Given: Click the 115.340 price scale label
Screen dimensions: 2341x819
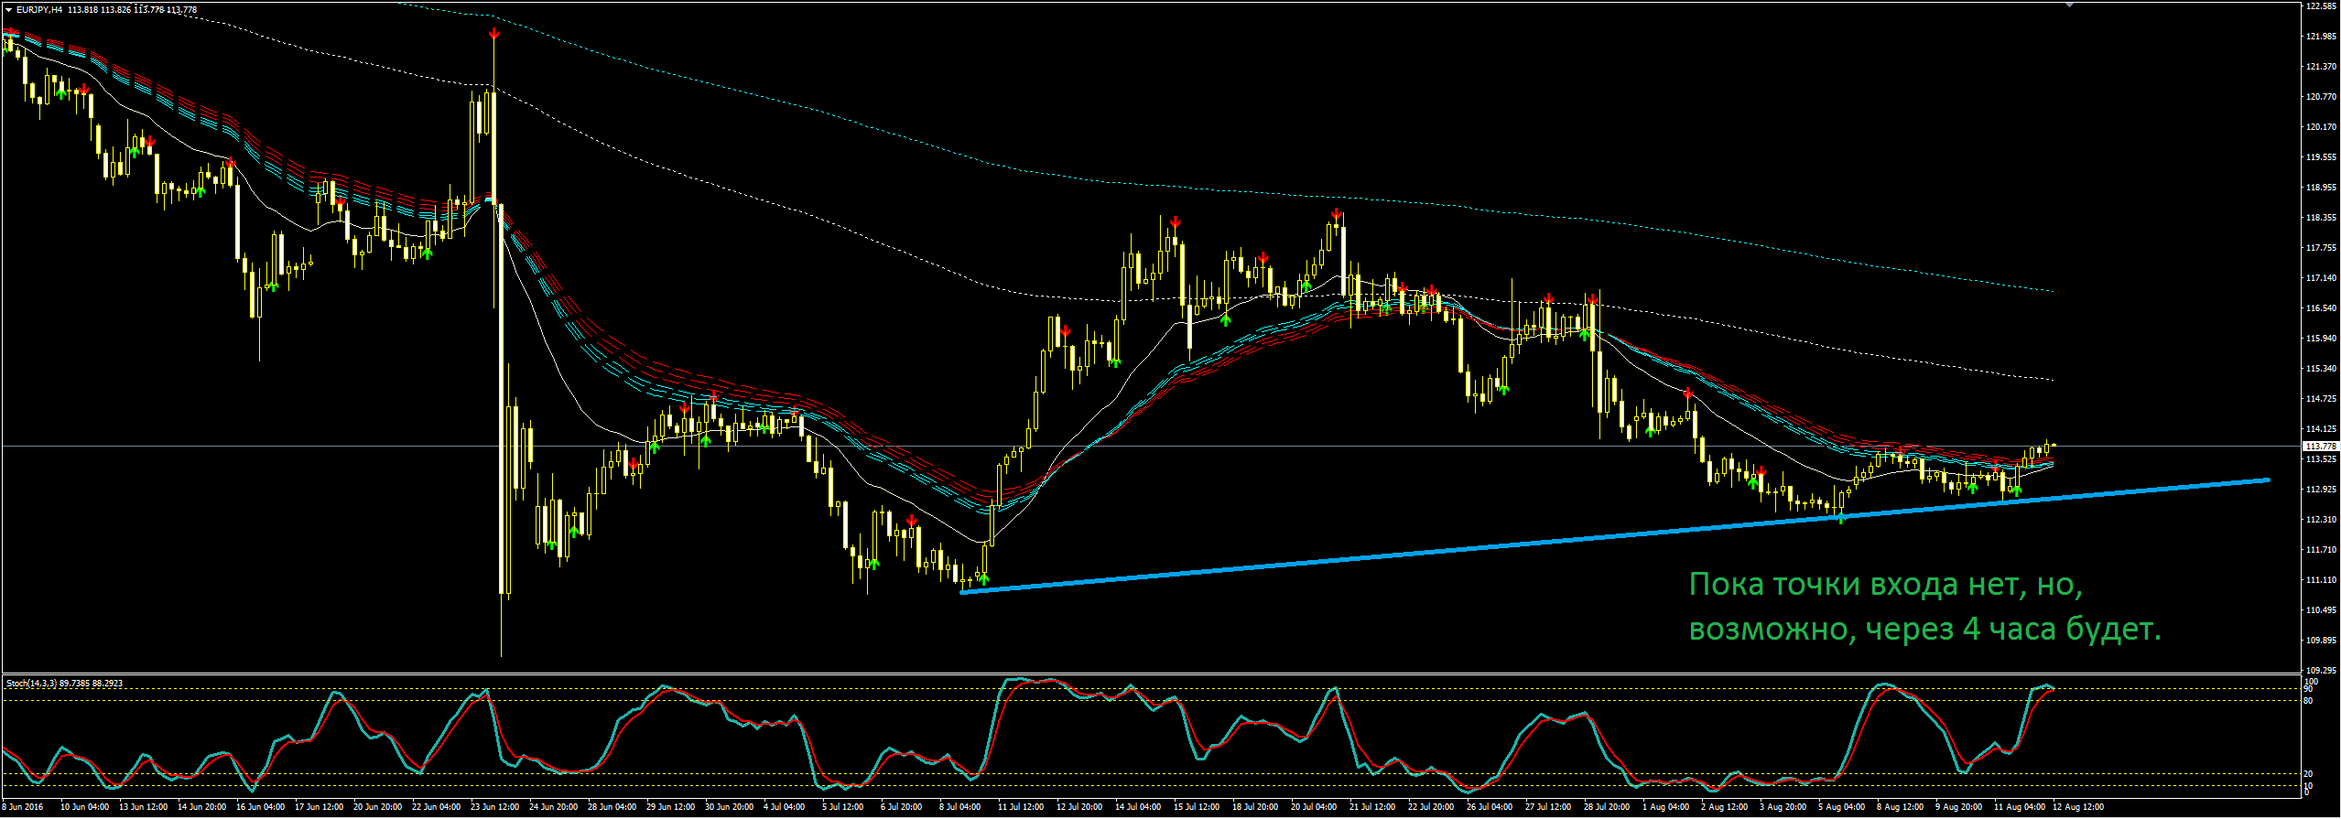Looking at the screenshot, I should click(2321, 369).
